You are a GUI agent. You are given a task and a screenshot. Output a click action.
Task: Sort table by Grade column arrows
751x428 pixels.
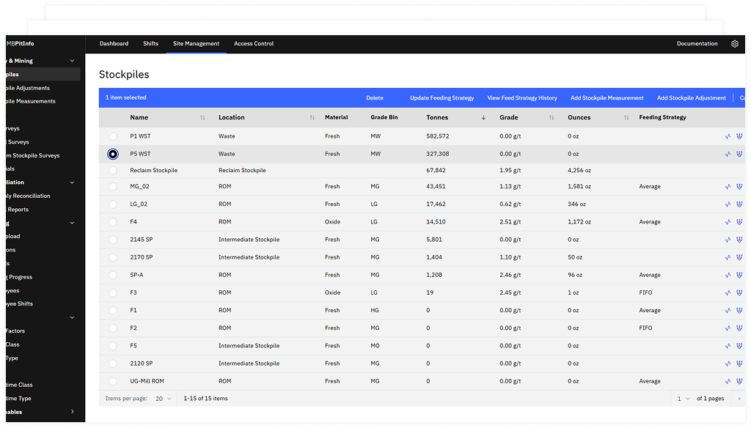(552, 117)
